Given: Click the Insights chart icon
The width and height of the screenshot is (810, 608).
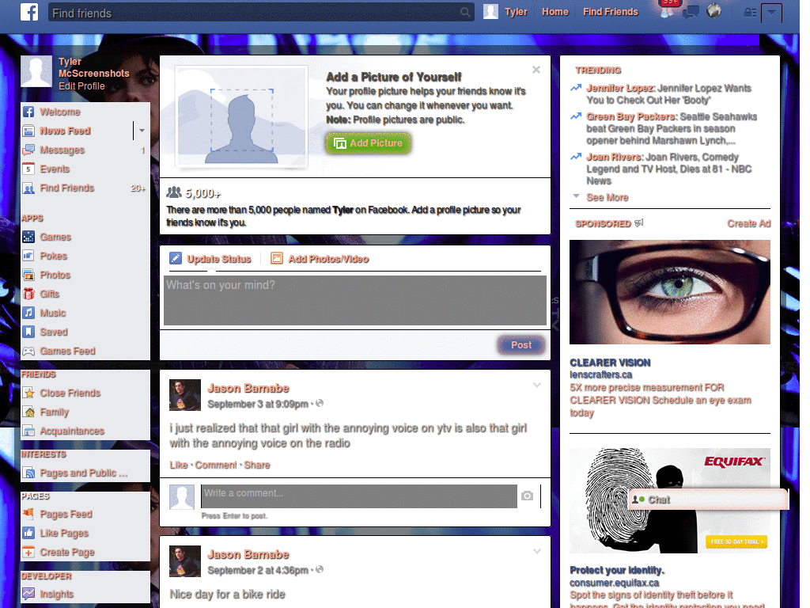Looking at the screenshot, I should (28, 594).
